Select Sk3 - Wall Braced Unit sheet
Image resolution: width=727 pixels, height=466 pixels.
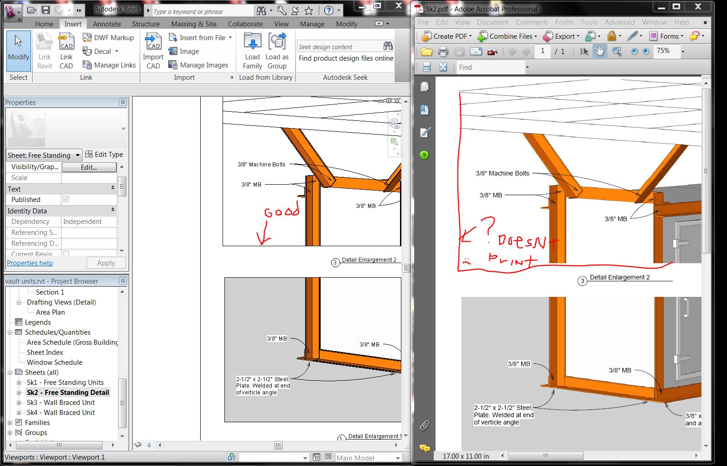[61, 403]
